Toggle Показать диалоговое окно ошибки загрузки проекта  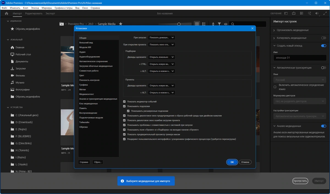(x=124, y=120)
